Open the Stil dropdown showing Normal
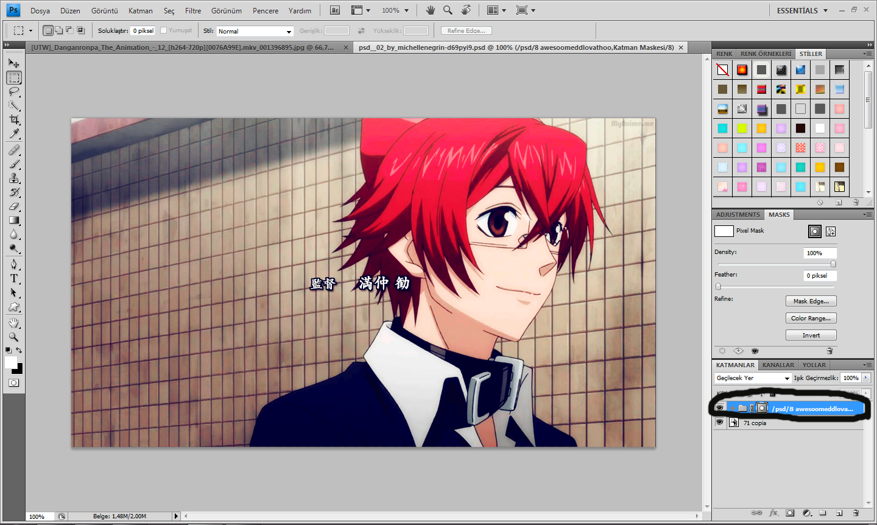The height and width of the screenshot is (525, 877). [255, 31]
